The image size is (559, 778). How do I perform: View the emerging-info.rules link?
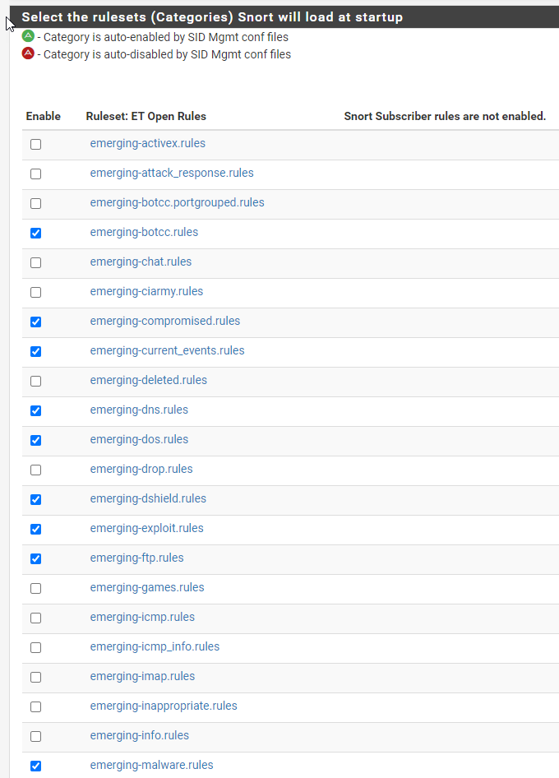[140, 736]
